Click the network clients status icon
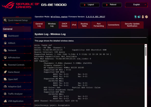The image size is (151, 107). [x=139, y=17]
